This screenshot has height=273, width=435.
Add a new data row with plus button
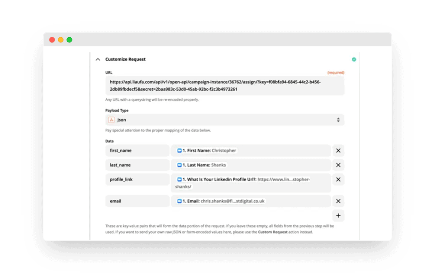click(x=338, y=216)
